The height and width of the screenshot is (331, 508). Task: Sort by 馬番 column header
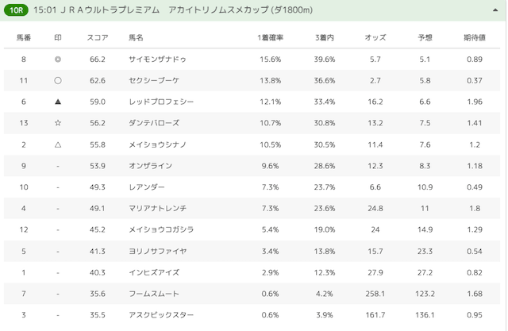click(x=24, y=38)
